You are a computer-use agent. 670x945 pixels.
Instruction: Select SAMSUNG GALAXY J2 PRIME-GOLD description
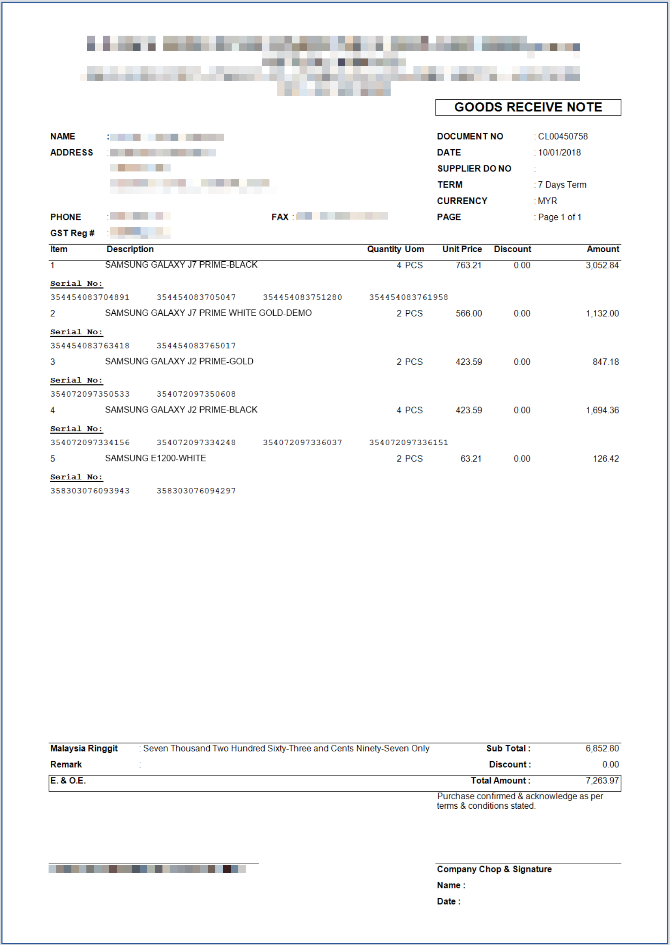pyautogui.click(x=179, y=361)
